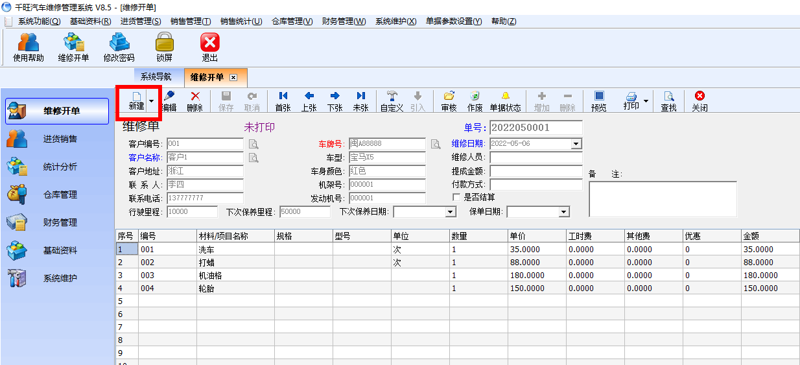Screen dimensions: 800x365
Task: Click the 预览 print preview icon
Action: [598, 101]
